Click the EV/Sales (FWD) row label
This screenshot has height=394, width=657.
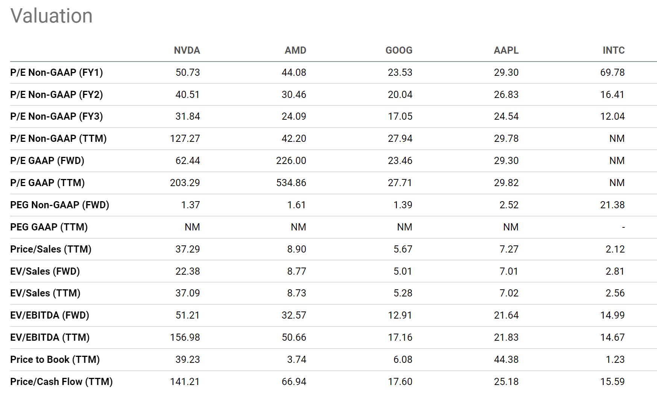[x=45, y=271]
